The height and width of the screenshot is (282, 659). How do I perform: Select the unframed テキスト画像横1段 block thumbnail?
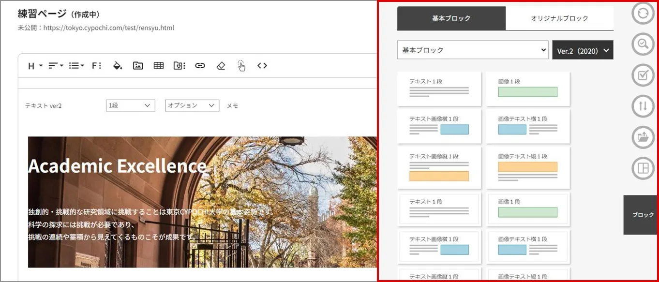click(439, 126)
